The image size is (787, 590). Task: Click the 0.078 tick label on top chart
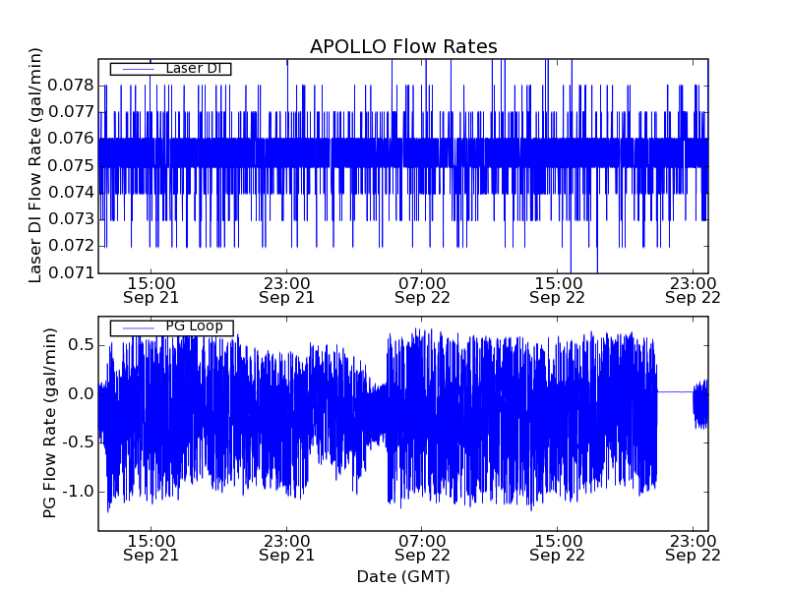71,86
